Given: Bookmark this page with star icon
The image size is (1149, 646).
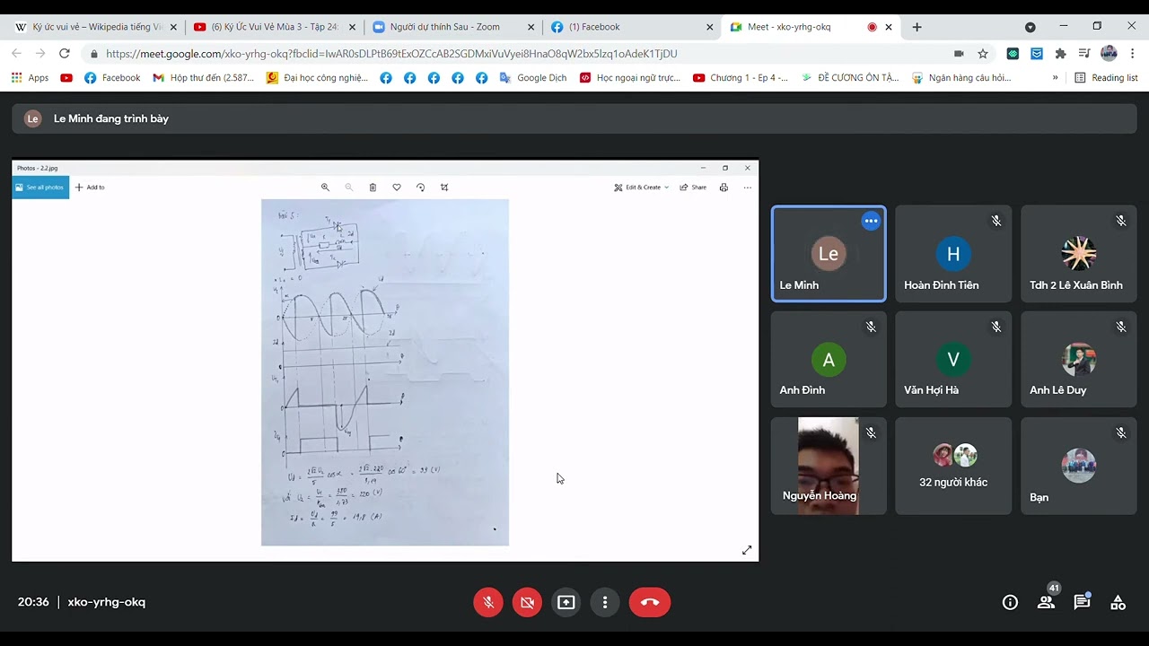Looking at the screenshot, I should click(983, 54).
